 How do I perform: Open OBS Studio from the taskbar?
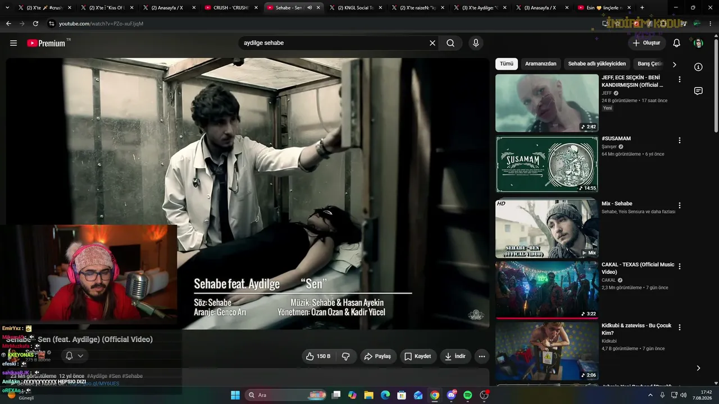[484, 395]
